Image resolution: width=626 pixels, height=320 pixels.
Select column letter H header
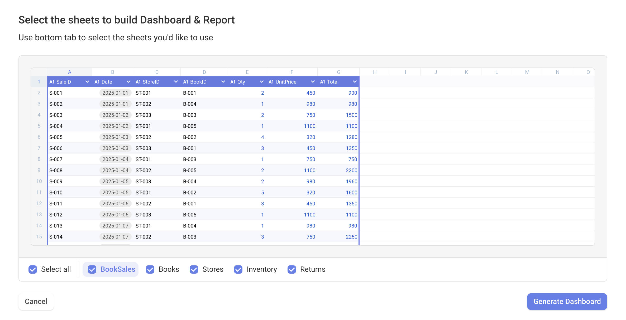375,72
